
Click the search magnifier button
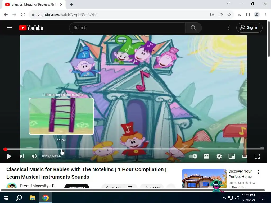[x=193, y=27]
